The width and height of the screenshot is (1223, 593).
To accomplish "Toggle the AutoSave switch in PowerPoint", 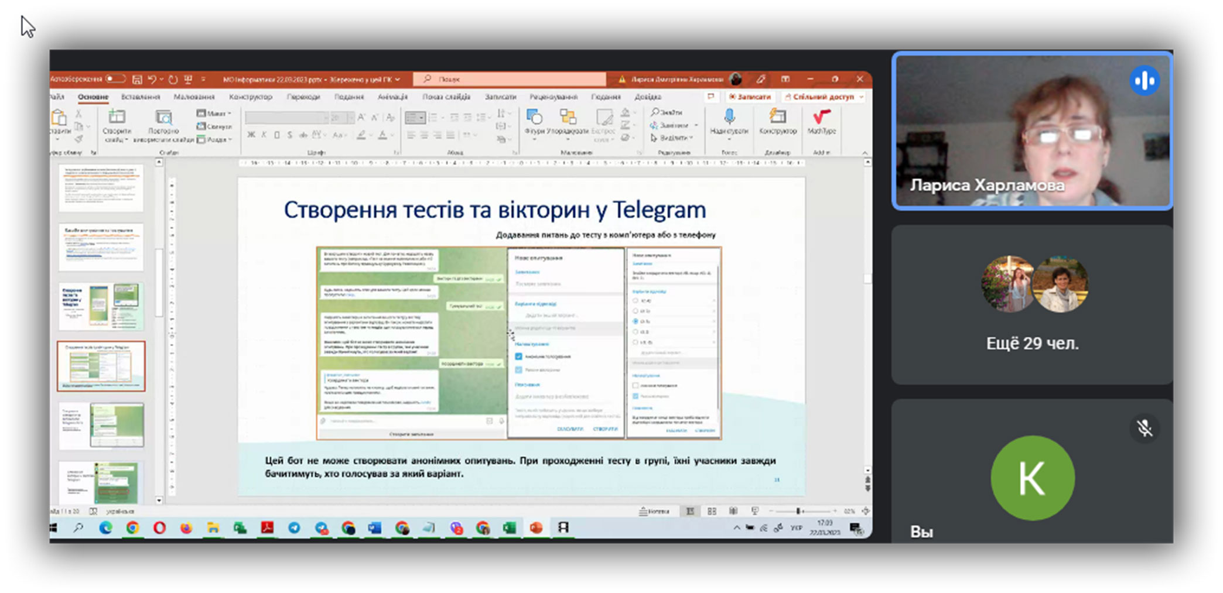I will (x=115, y=79).
